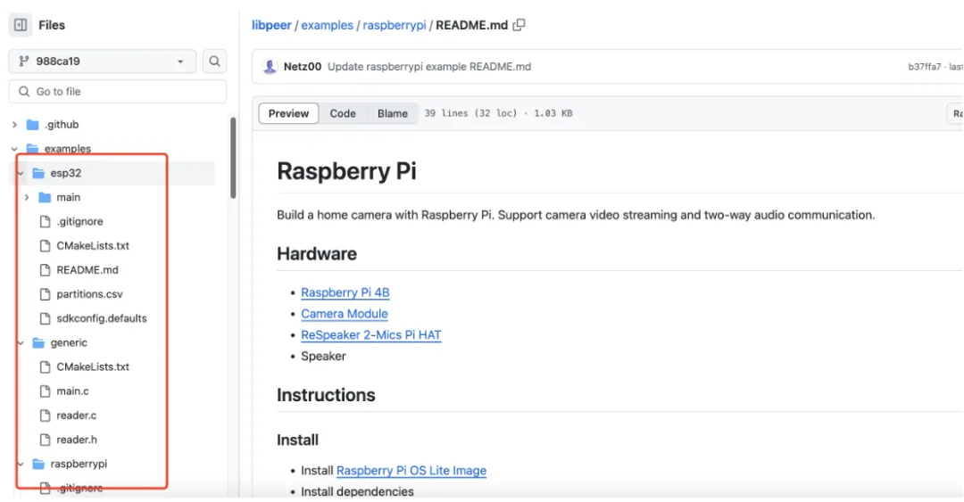Viewport: 964px width, 502px height.
Task: Open Camera Module link
Action: click(345, 314)
